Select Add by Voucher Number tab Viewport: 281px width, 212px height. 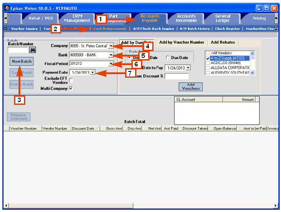(182, 42)
